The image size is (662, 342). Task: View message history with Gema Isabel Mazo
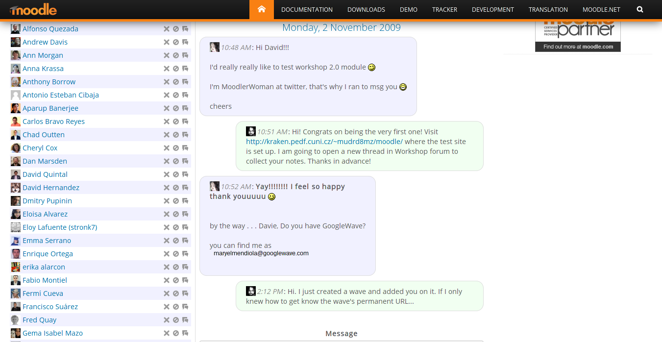coord(185,333)
